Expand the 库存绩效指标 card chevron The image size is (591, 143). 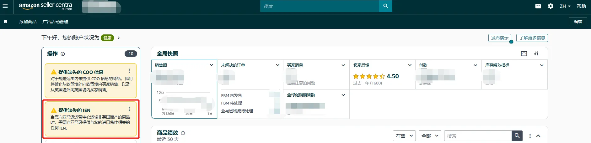coord(542,65)
